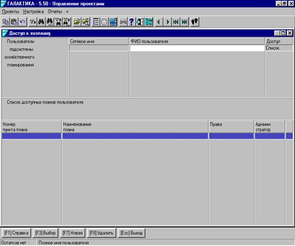The image size is (295, 246).
Task: Click the open folder icon
Action: [77, 22]
